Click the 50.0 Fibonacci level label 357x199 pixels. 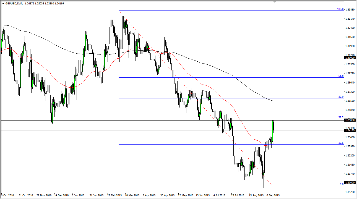click(341, 97)
